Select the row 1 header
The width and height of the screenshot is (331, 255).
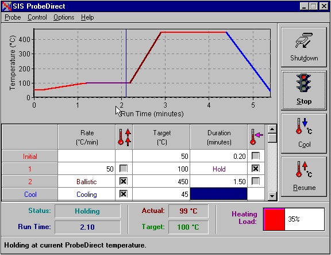coord(30,169)
